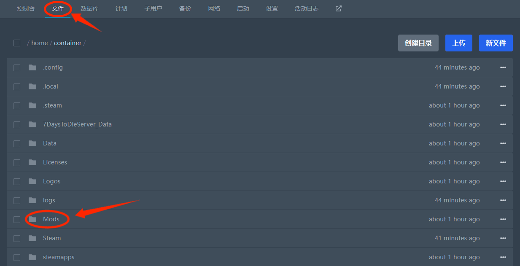Open the 备份 tab
Viewport: 520px width, 266px height.
pos(185,8)
